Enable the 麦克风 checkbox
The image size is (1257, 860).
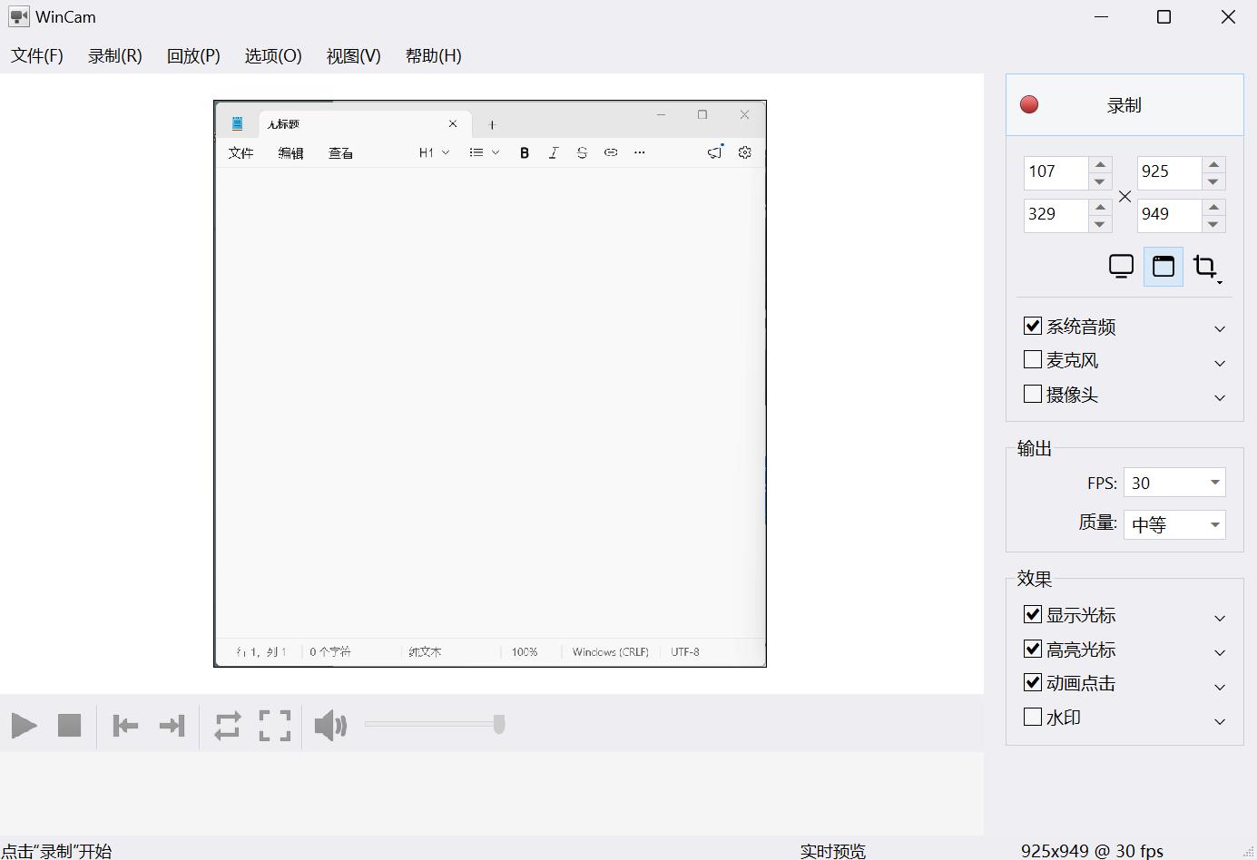[x=1033, y=359]
